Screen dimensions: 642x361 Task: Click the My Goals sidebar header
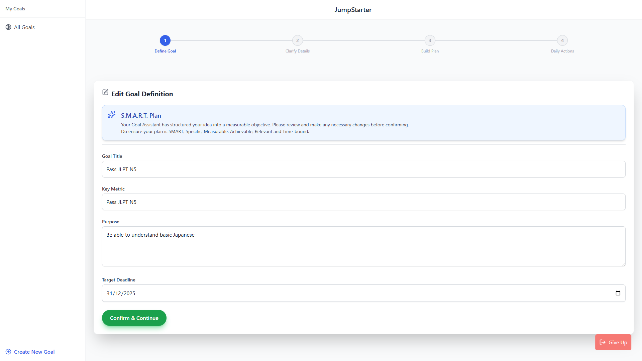tap(15, 9)
